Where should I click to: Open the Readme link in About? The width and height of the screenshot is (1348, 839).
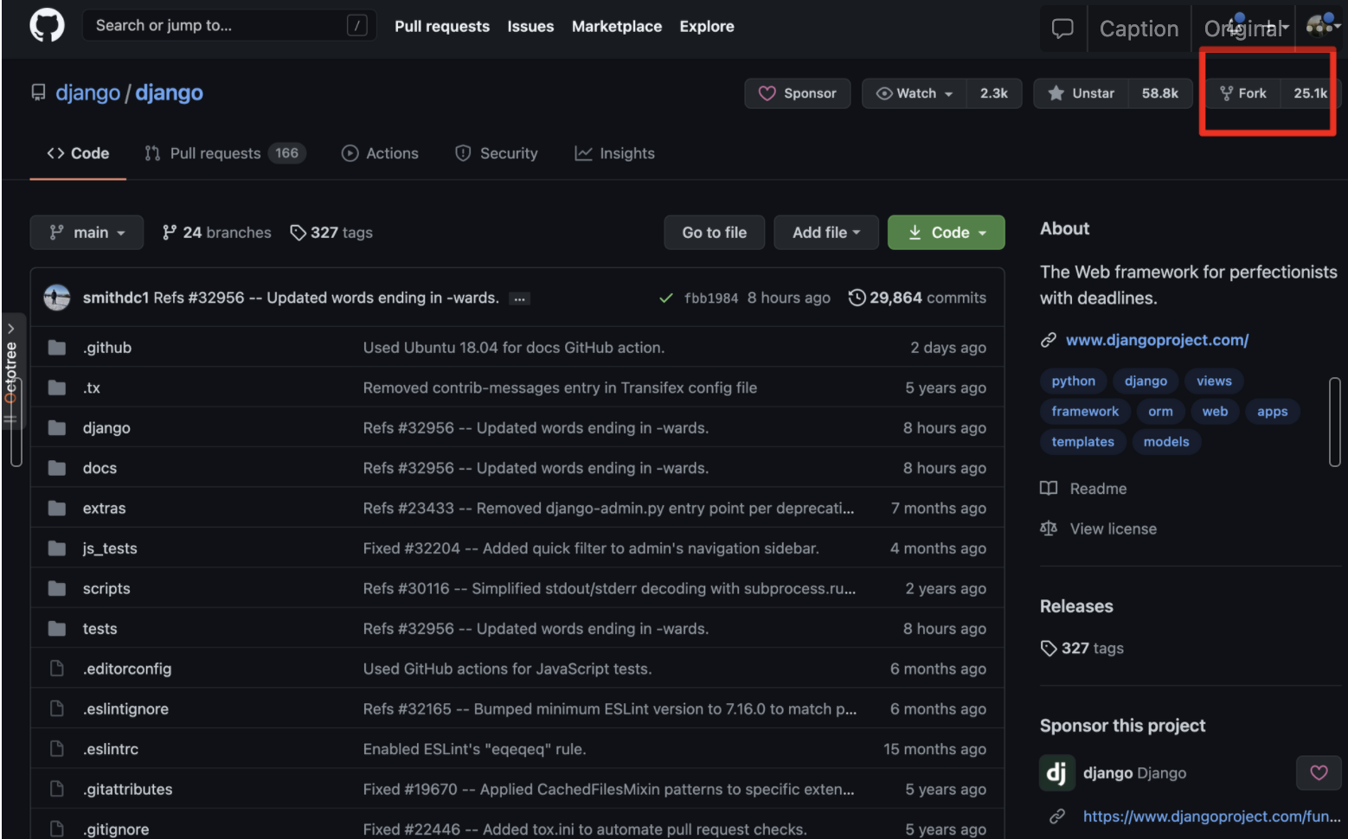pos(1083,489)
